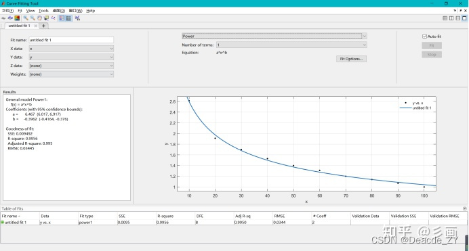Click the Fit button

tap(432, 45)
